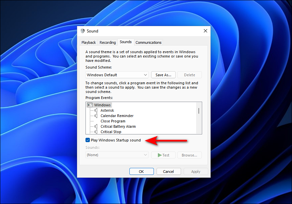
Task: Open the Communications tab
Action: pos(148,42)
